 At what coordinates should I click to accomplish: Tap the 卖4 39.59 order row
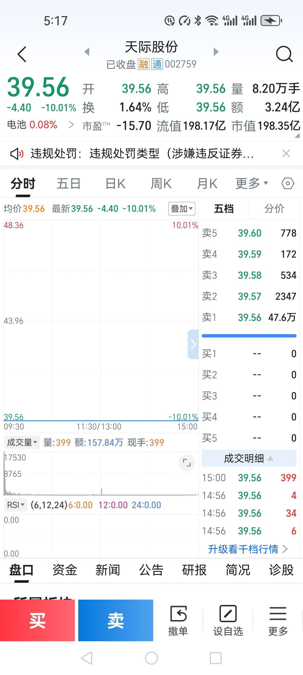(249, 254)
